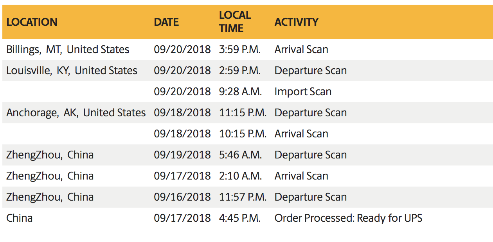Click the 10:15 P.M. Arrival Scan activity
Screen dimensions: 493x242
(301, 134)
